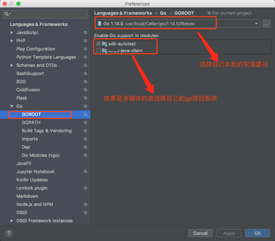The width and height of the screenshot is (275, 241).
Task: Click the project-level icon beside BashSupport
Action: point(85,73)
